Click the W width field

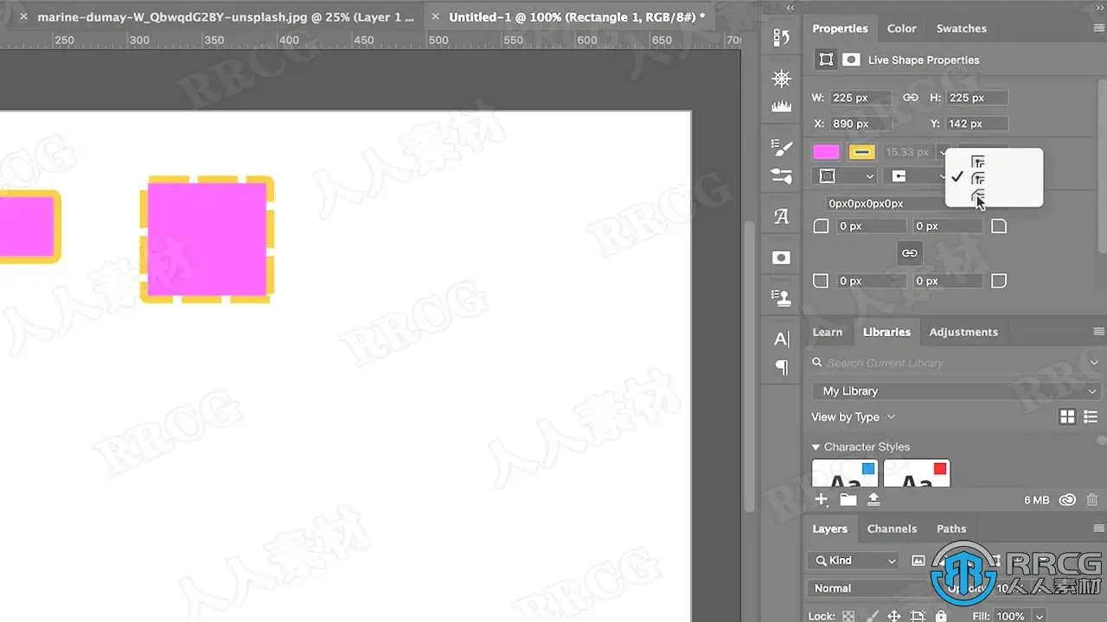(861, 98)
